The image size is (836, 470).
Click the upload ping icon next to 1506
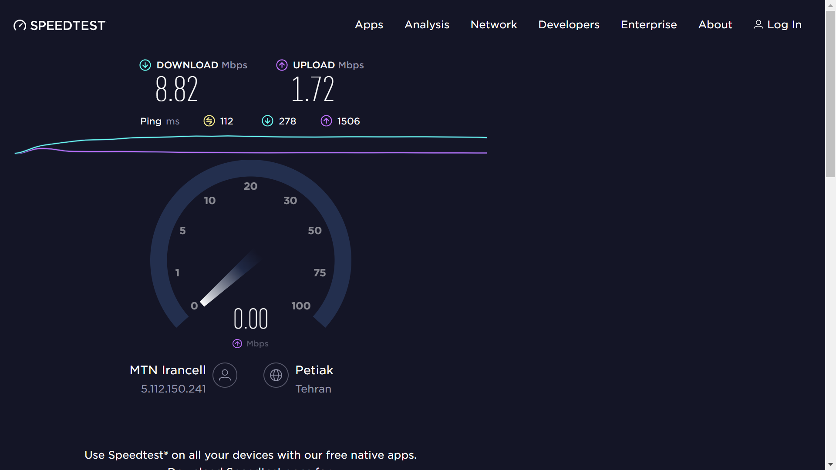click(x=326, y=121)
